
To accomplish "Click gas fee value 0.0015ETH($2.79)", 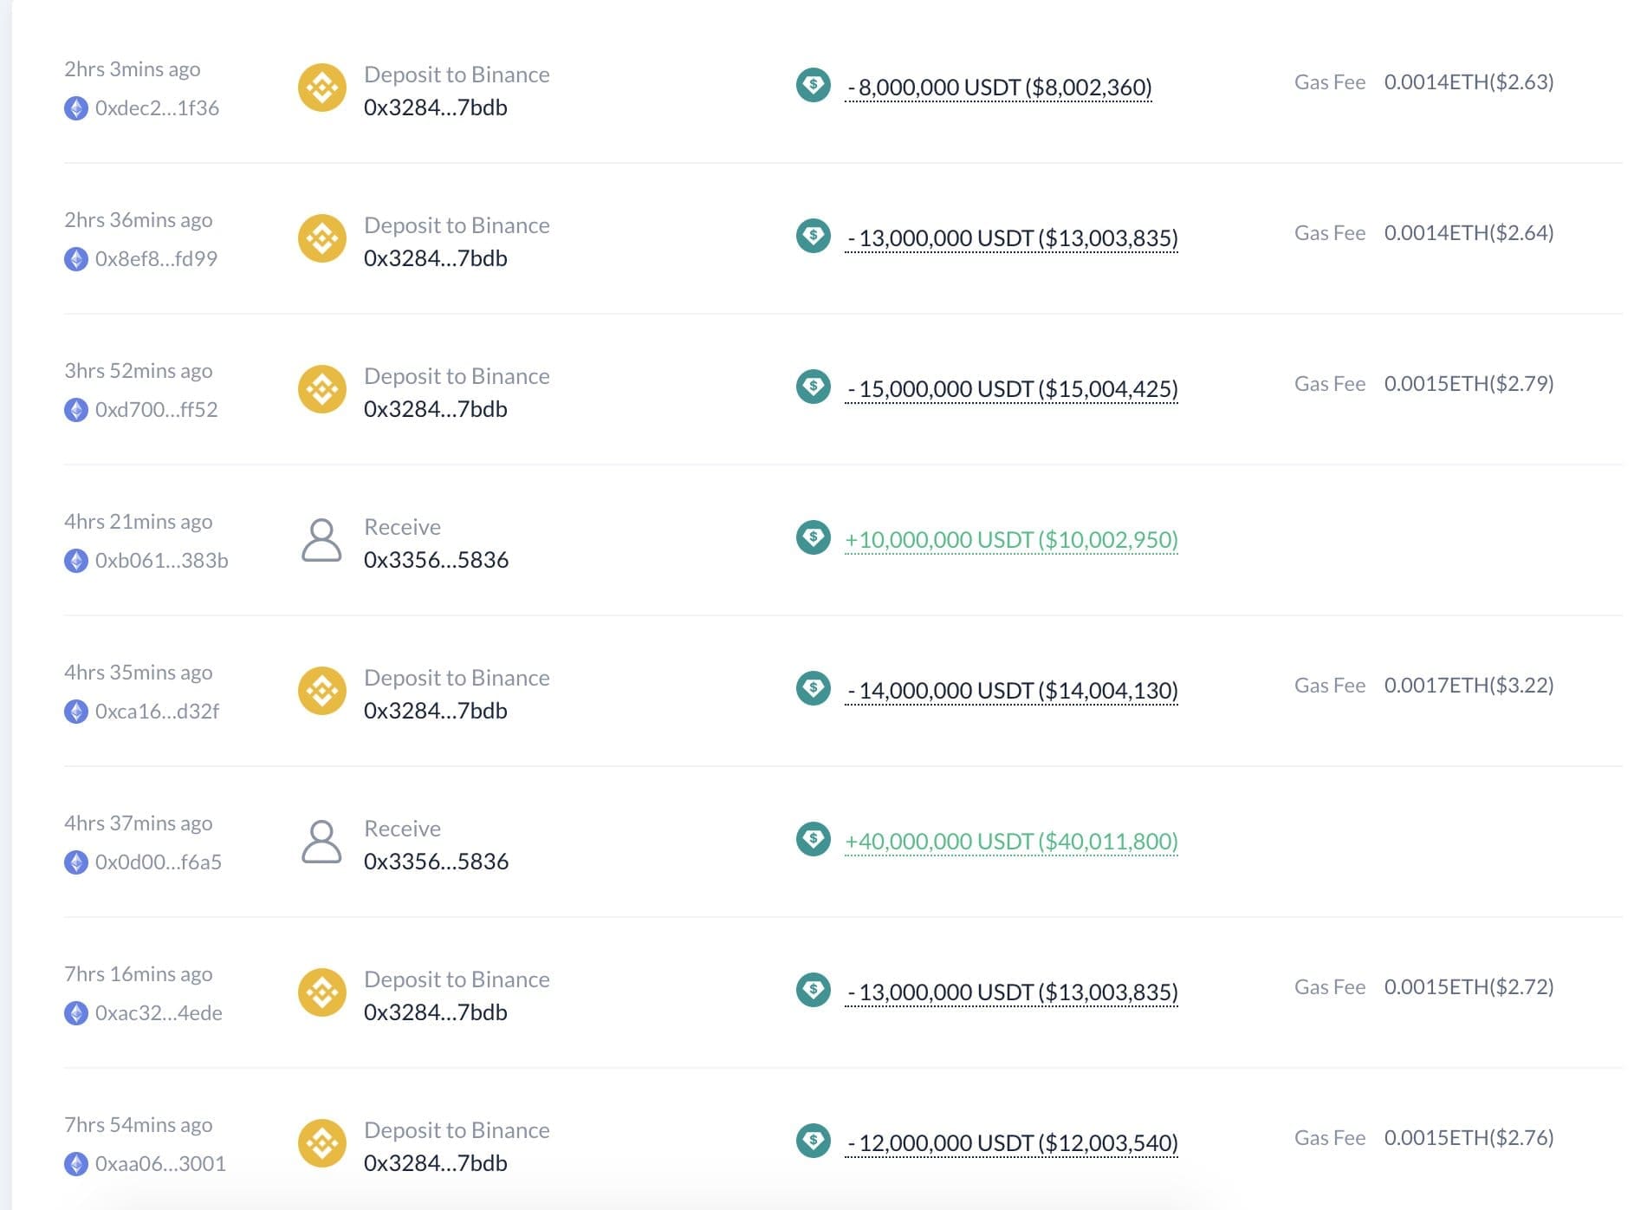I will pos(1469,384).
